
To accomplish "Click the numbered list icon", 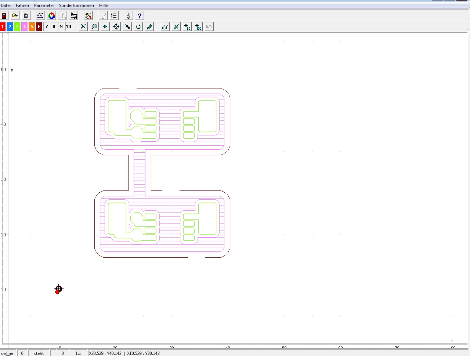I will pos(114,16).
